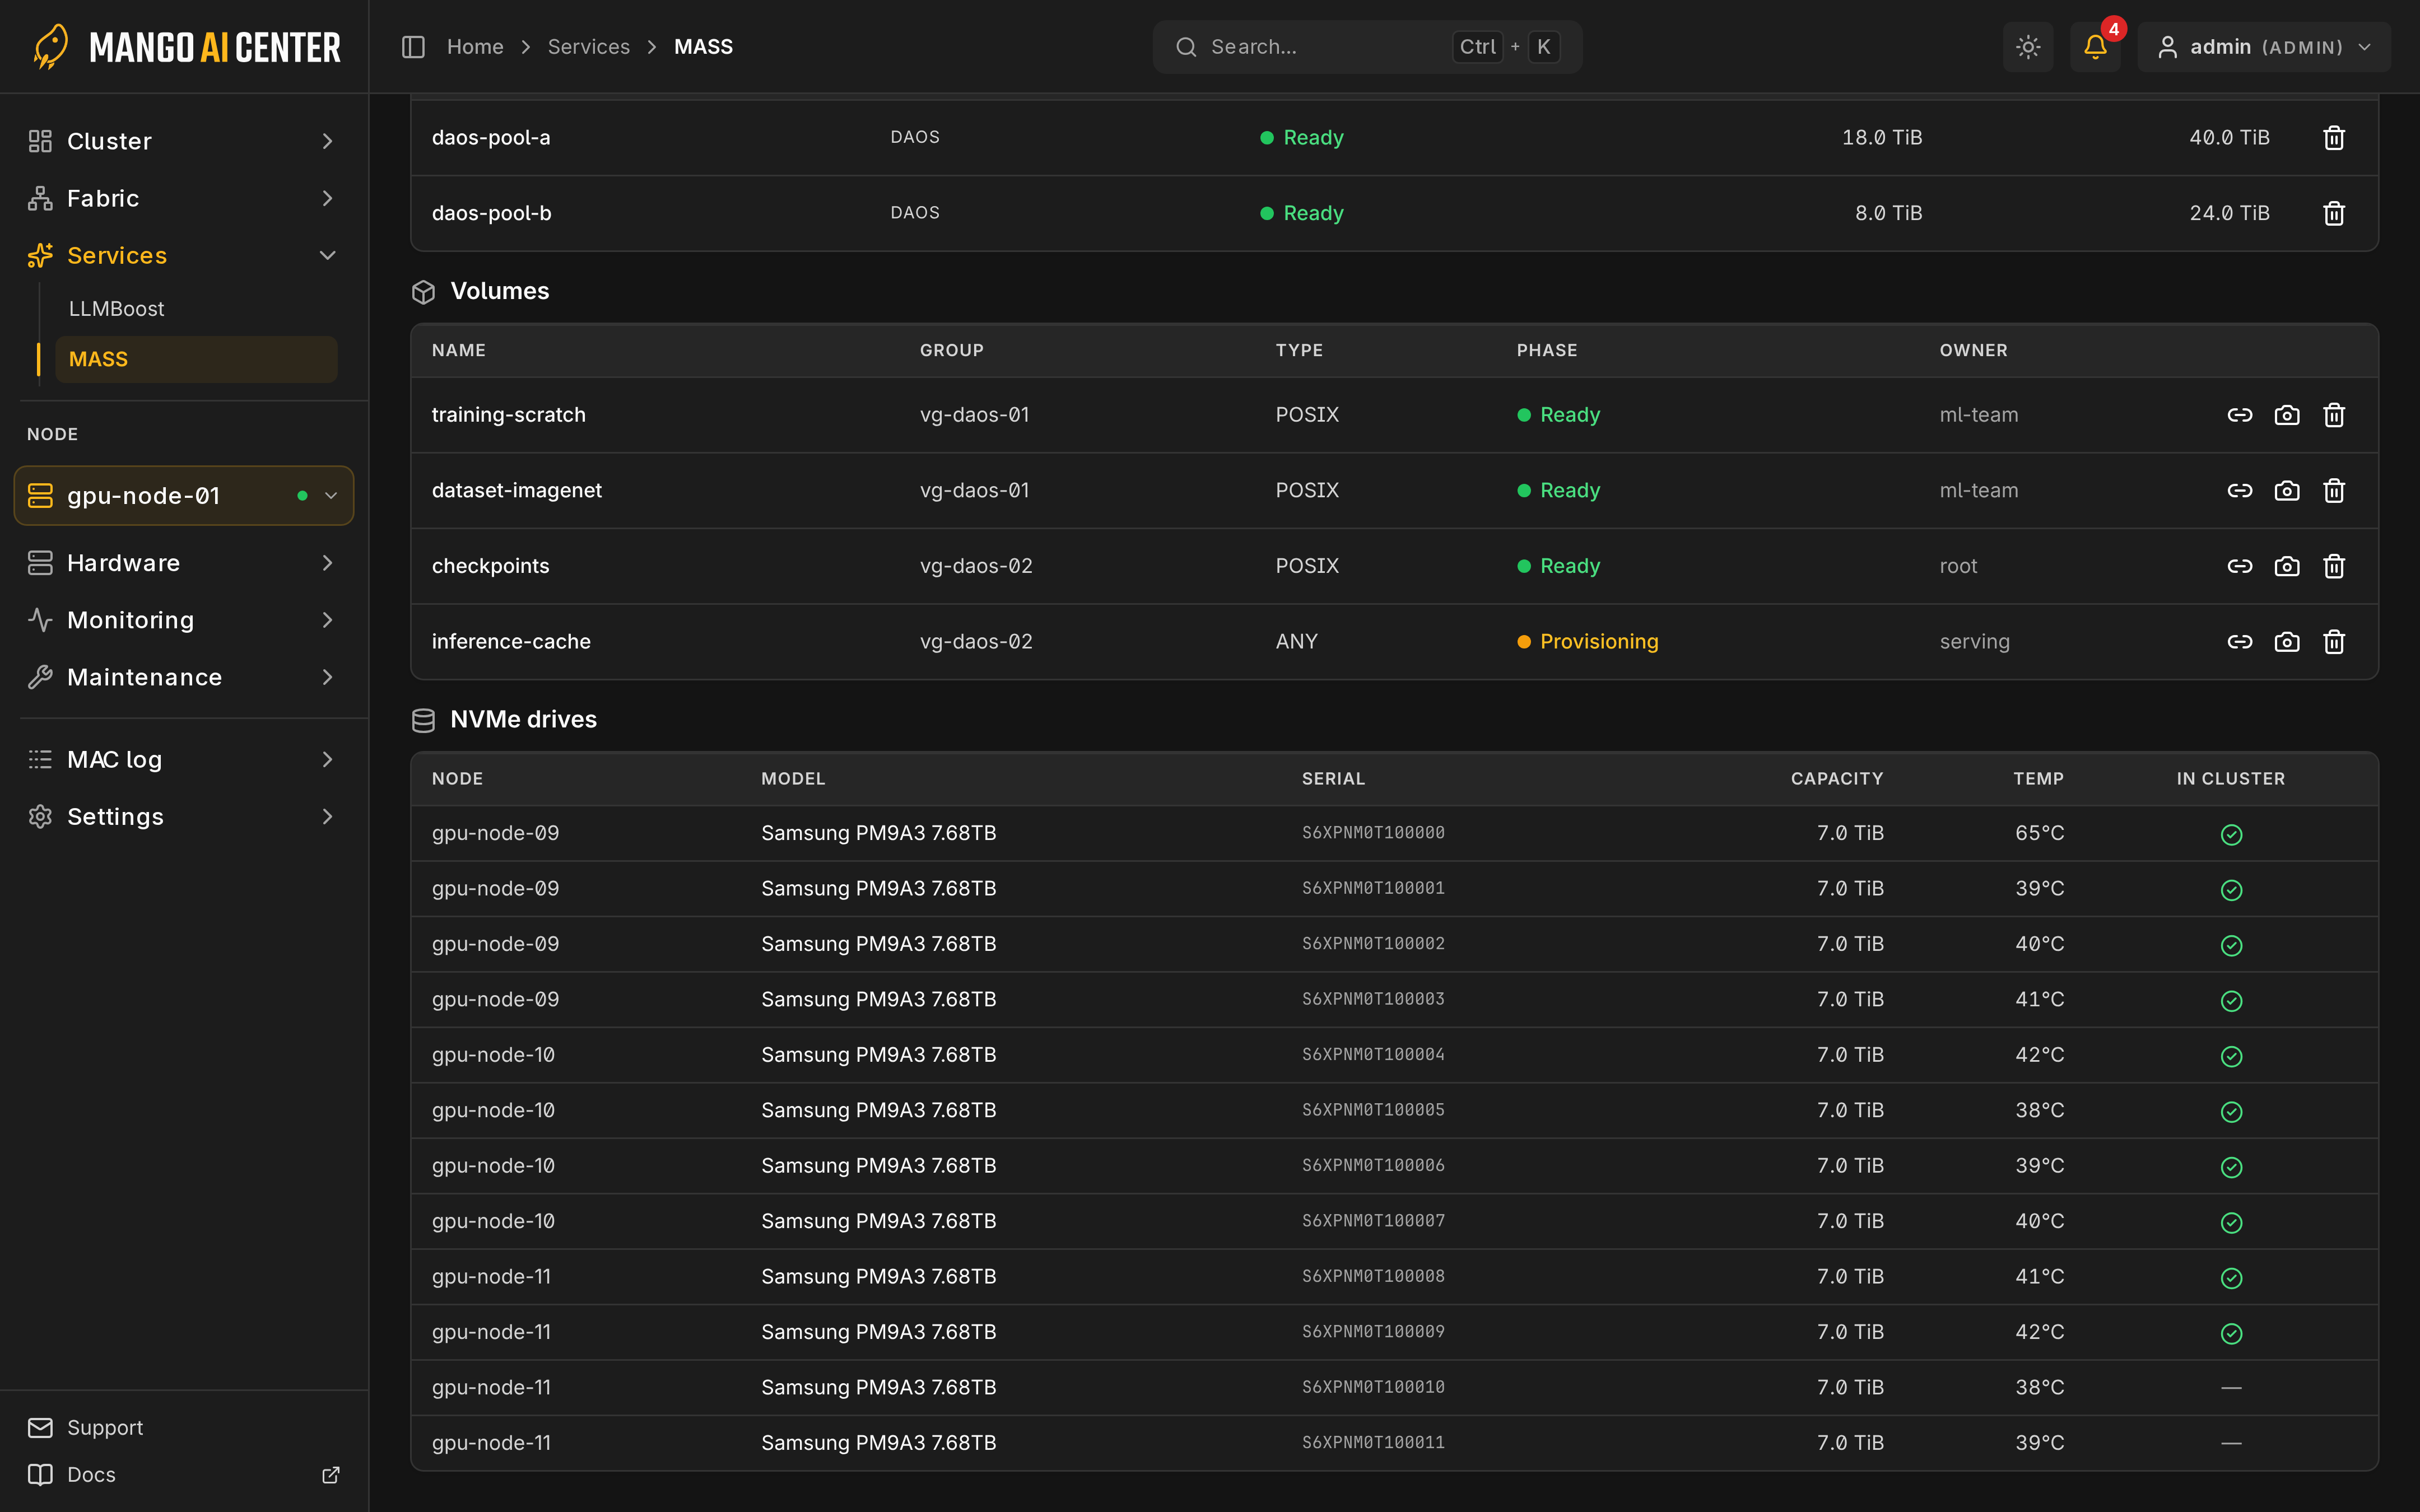Expand the MAC log menu
Screen dimensions: 2420x1512
click(184, 759)
